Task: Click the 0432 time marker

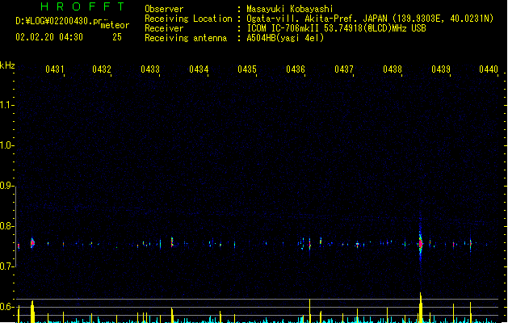Action: [x=102, y=69]
